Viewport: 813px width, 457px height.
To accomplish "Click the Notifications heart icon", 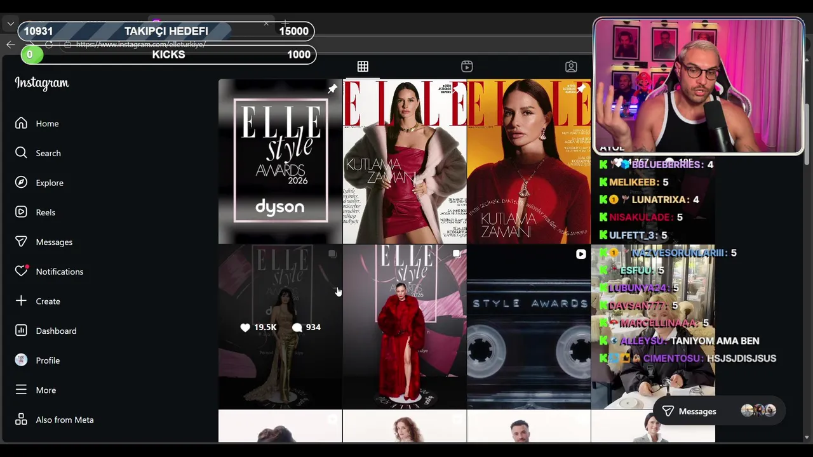I will (x=21, y=271).
